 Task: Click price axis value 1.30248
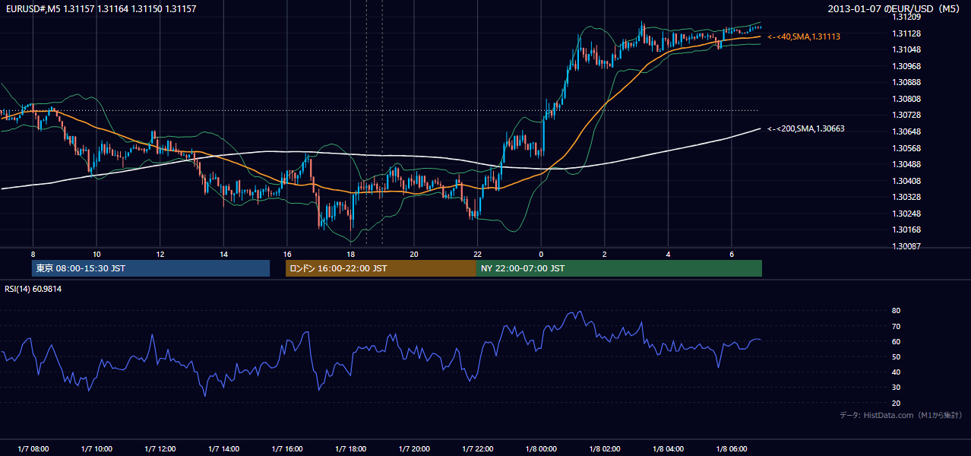(907, 214)
